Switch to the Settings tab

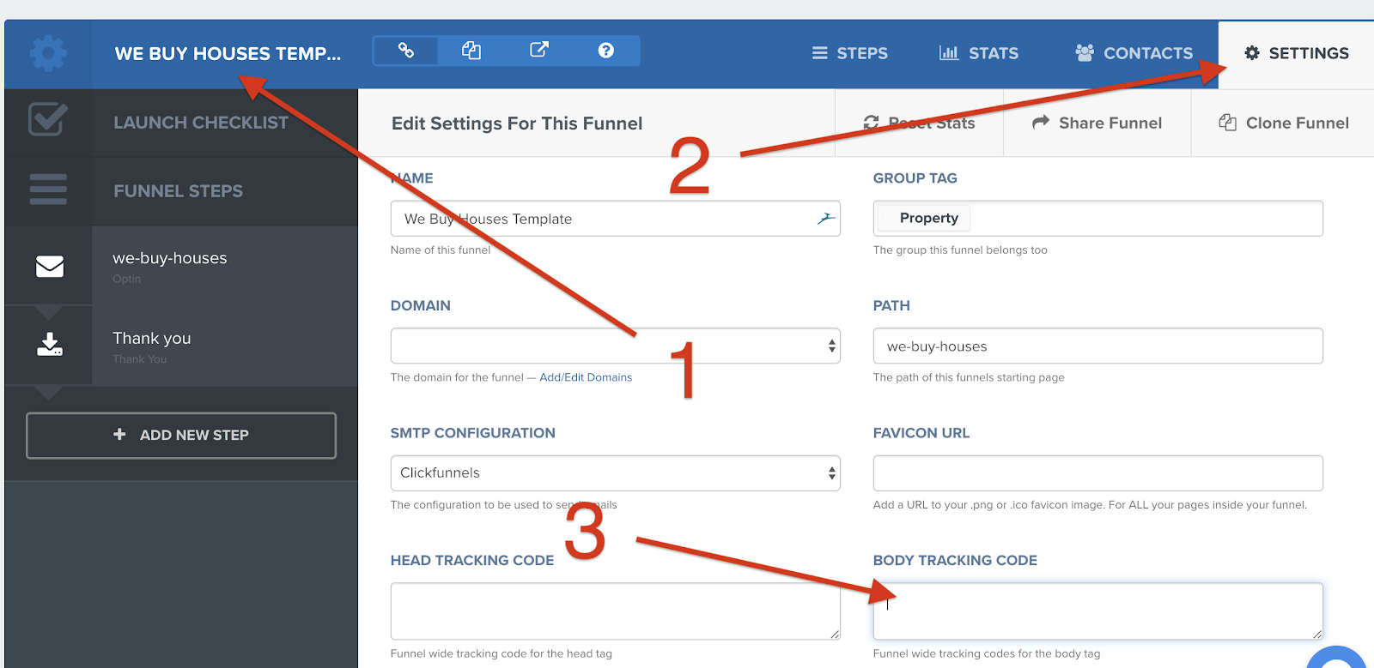click(x=1297, y=53)
